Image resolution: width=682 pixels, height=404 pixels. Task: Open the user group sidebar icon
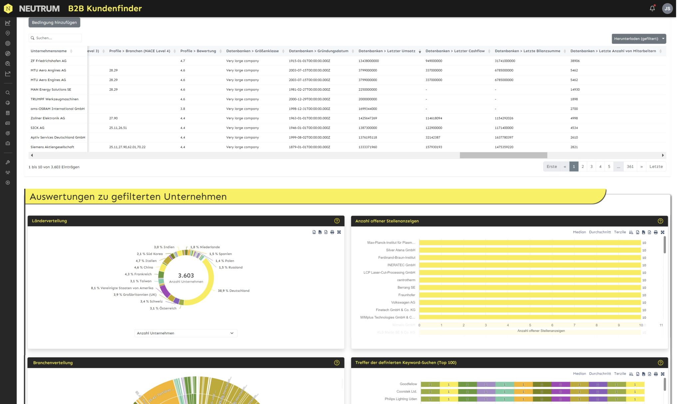[8, 172]
